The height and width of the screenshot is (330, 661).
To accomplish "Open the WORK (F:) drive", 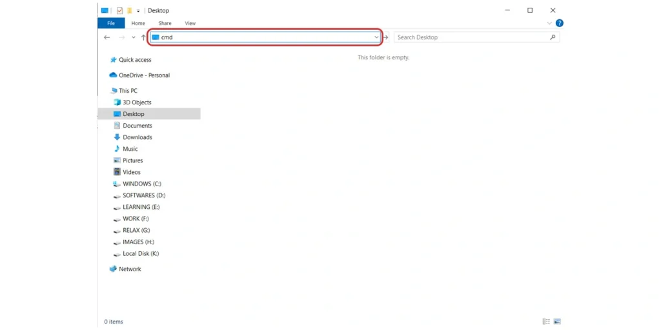I will pyautogui.click(x=131, y=219).
